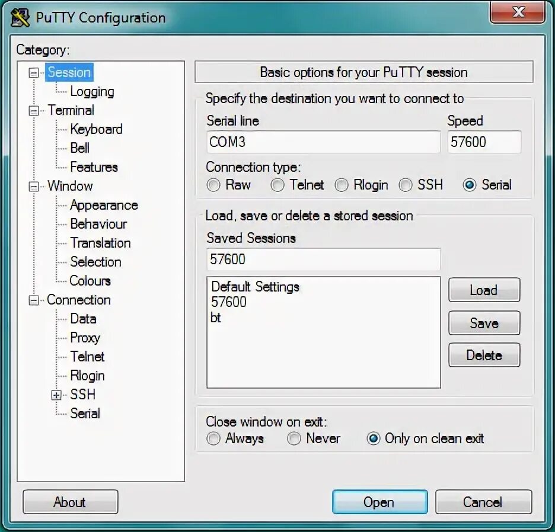Open the Selection settings category
Image resolution: width=555 pixels, height=532 pixels.
tap(95, 262)
